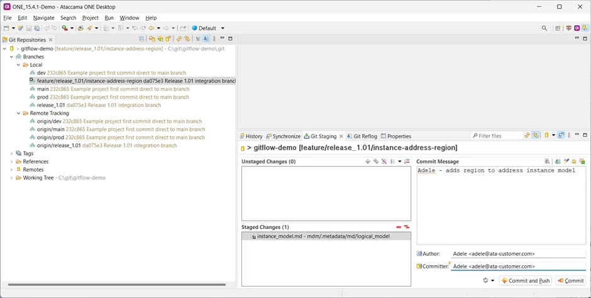
Task: Open Default workspace dropdown in toolbar
Action: click(x=223, y=28)
